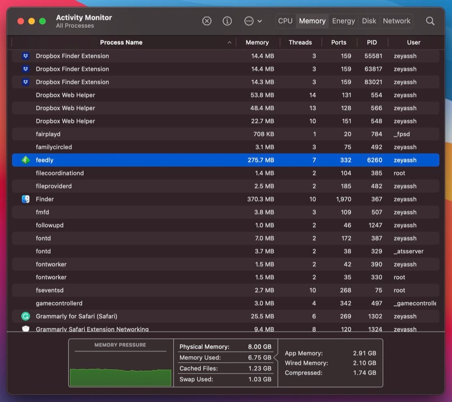Screen dimensions: 452x402
Task: Click the feedly app icon
Action: click(x=26, y=160)
